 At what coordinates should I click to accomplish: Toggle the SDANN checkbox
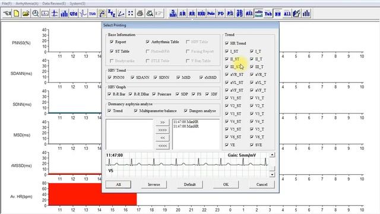[x=132, y=77]
